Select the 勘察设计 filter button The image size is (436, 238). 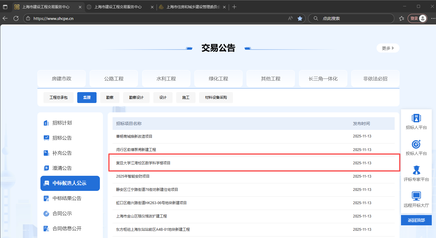136,98
